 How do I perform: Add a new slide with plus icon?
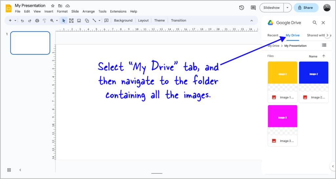click(10, 21)
